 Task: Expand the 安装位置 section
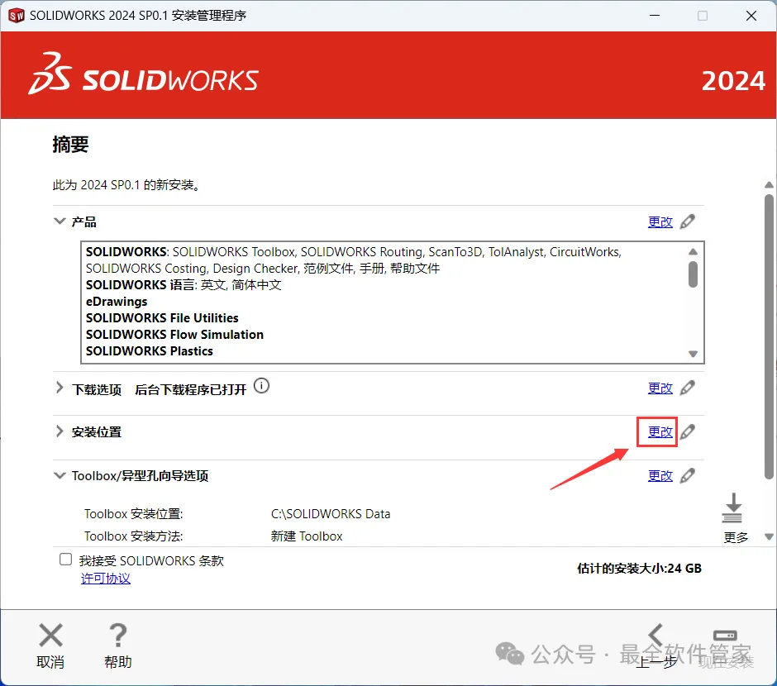pos(60,431)
